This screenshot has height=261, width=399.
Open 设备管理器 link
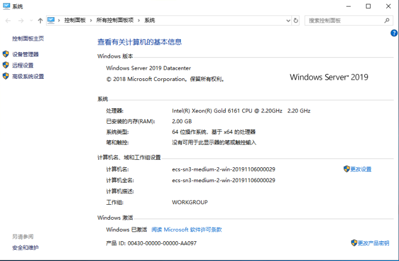click(26, 54)
